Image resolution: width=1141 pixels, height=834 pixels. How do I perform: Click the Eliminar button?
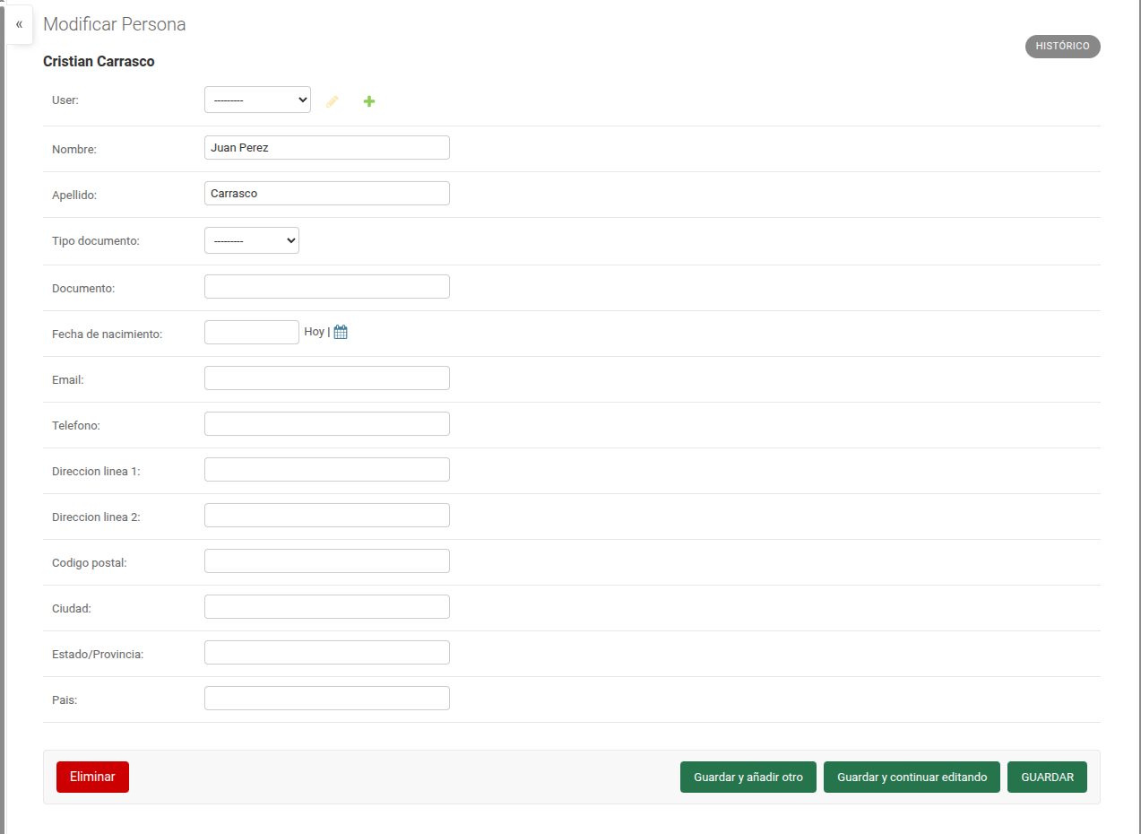92,777
